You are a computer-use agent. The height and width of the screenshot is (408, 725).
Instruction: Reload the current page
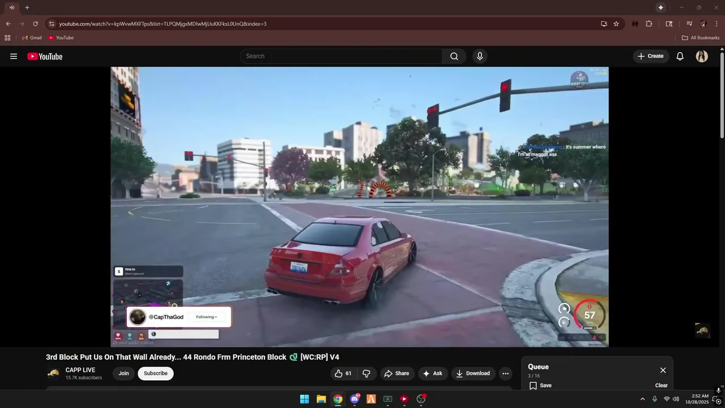tap(35, 24)
